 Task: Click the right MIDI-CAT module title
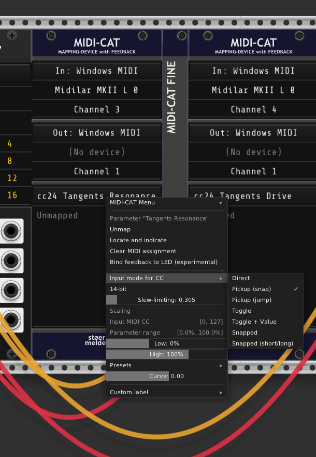coord(253,43)
